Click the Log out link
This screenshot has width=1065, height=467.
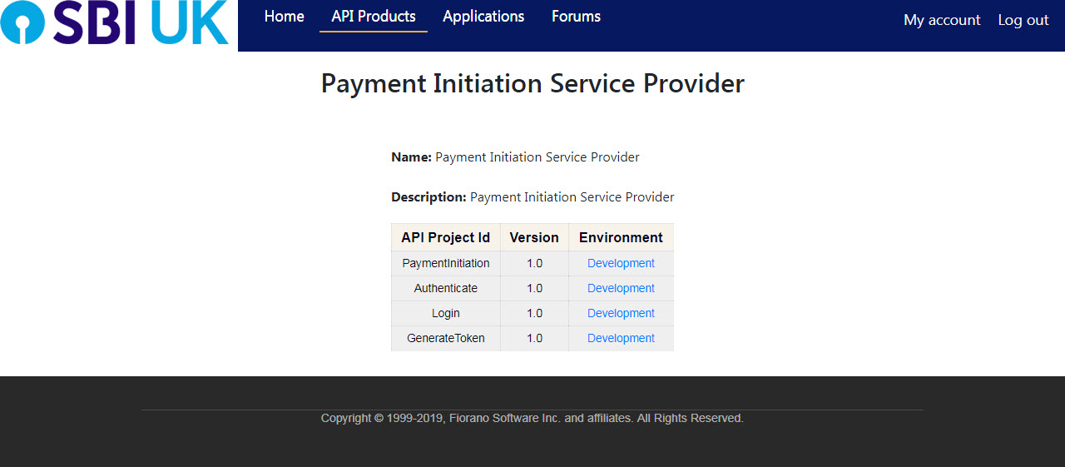[1023, 20]
